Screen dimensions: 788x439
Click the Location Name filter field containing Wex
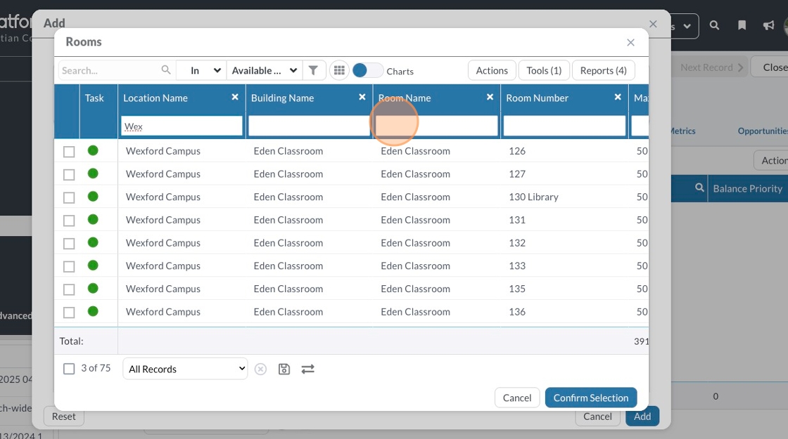(x=182, y=126)
